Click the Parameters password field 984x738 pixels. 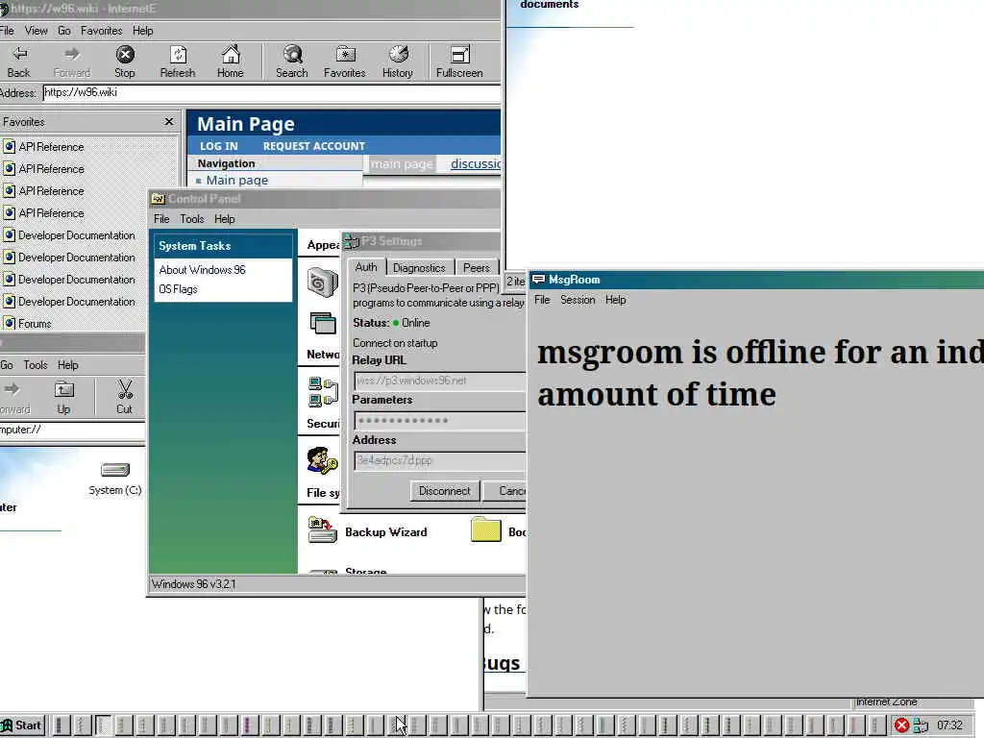pyautogui.click(x=439, y=420)
